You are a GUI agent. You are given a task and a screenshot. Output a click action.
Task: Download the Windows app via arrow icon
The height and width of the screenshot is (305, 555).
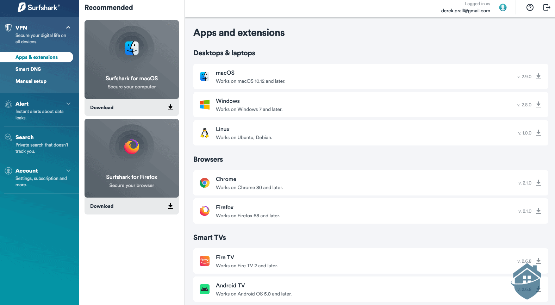click(x=538, y=105)
